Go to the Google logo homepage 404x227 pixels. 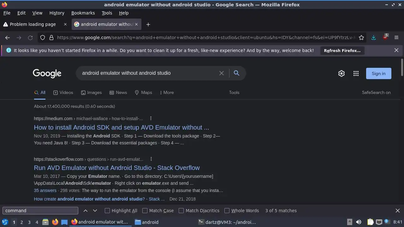[x=47, y=73]
